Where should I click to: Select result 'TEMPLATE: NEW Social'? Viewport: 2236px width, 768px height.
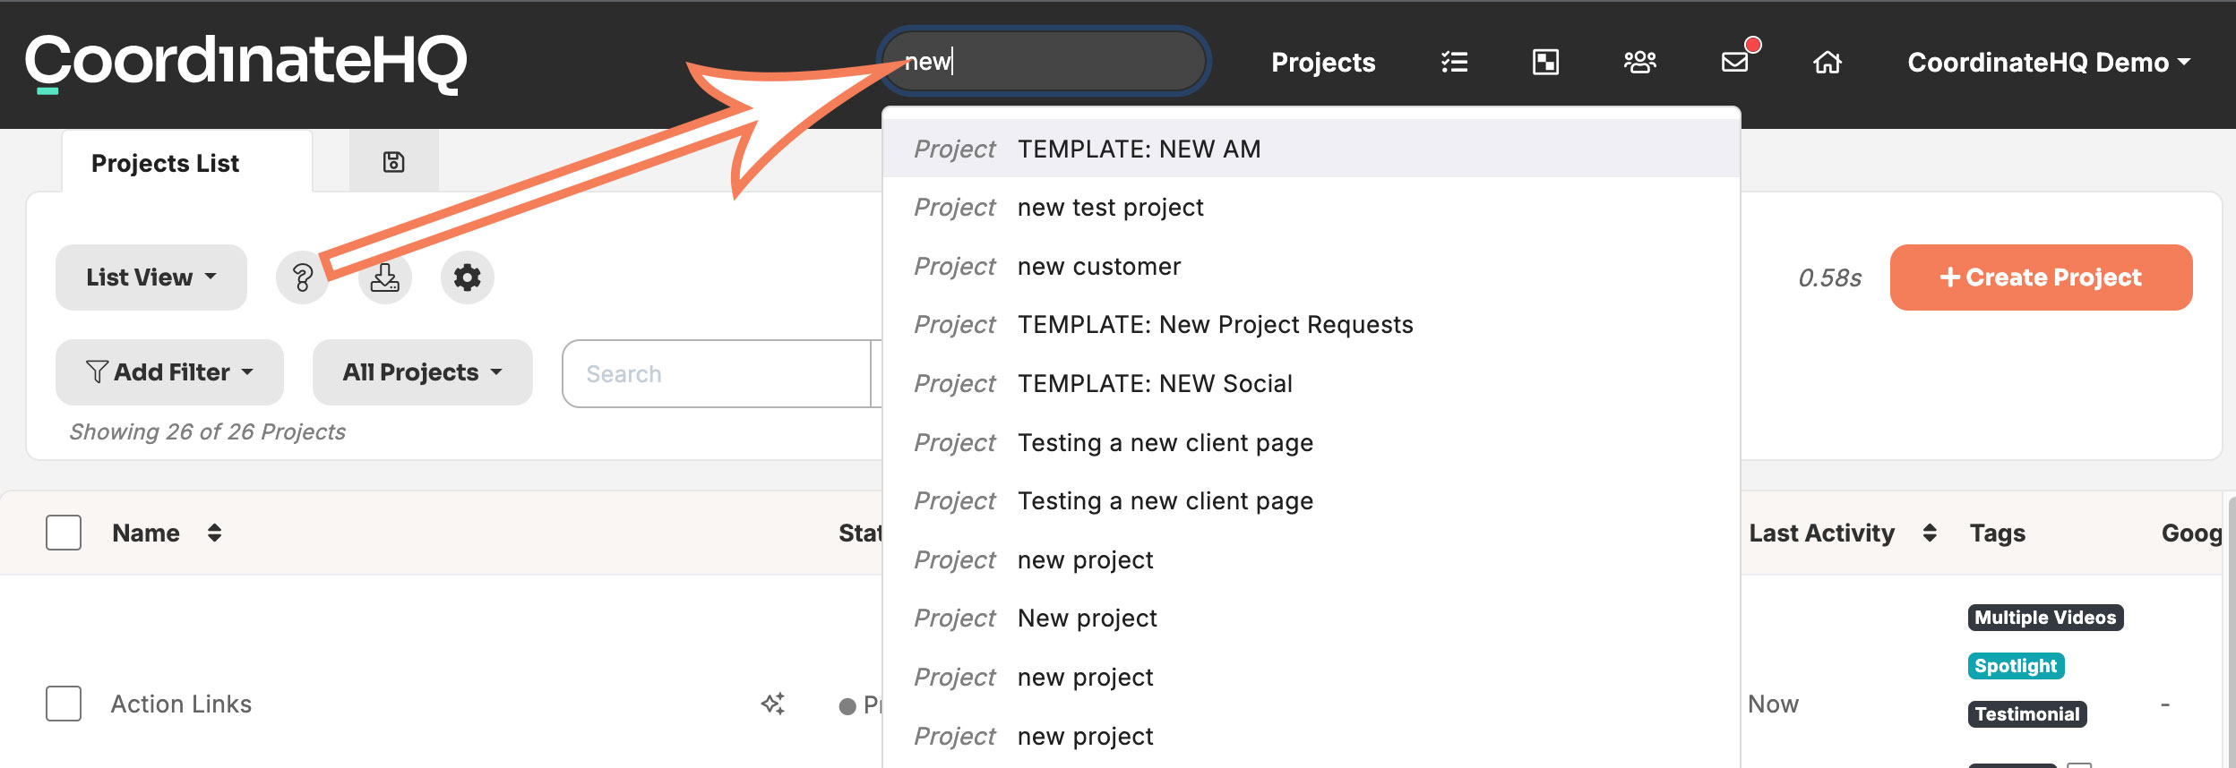(x=1311, y=383)
